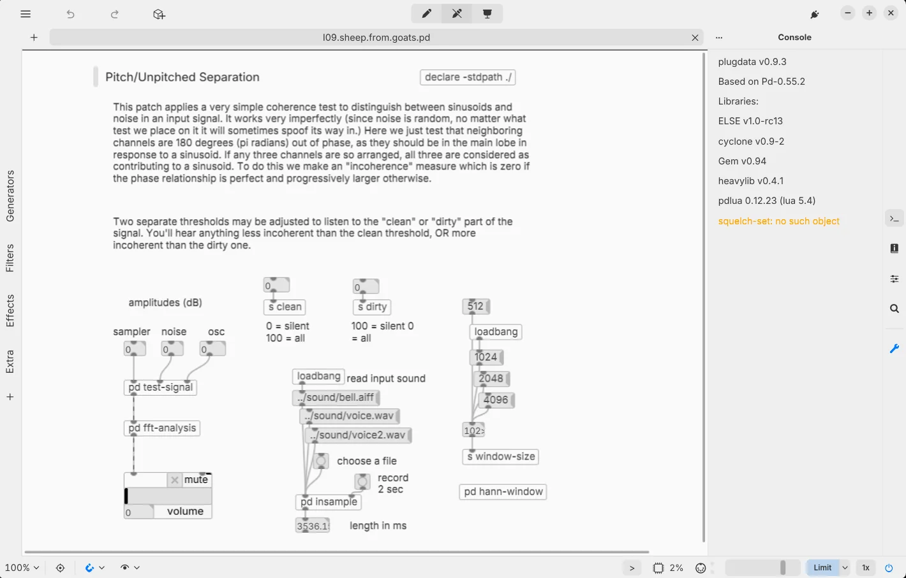
Task: Click the ../sound/bell.aiff message box
Action: [336, 398]
